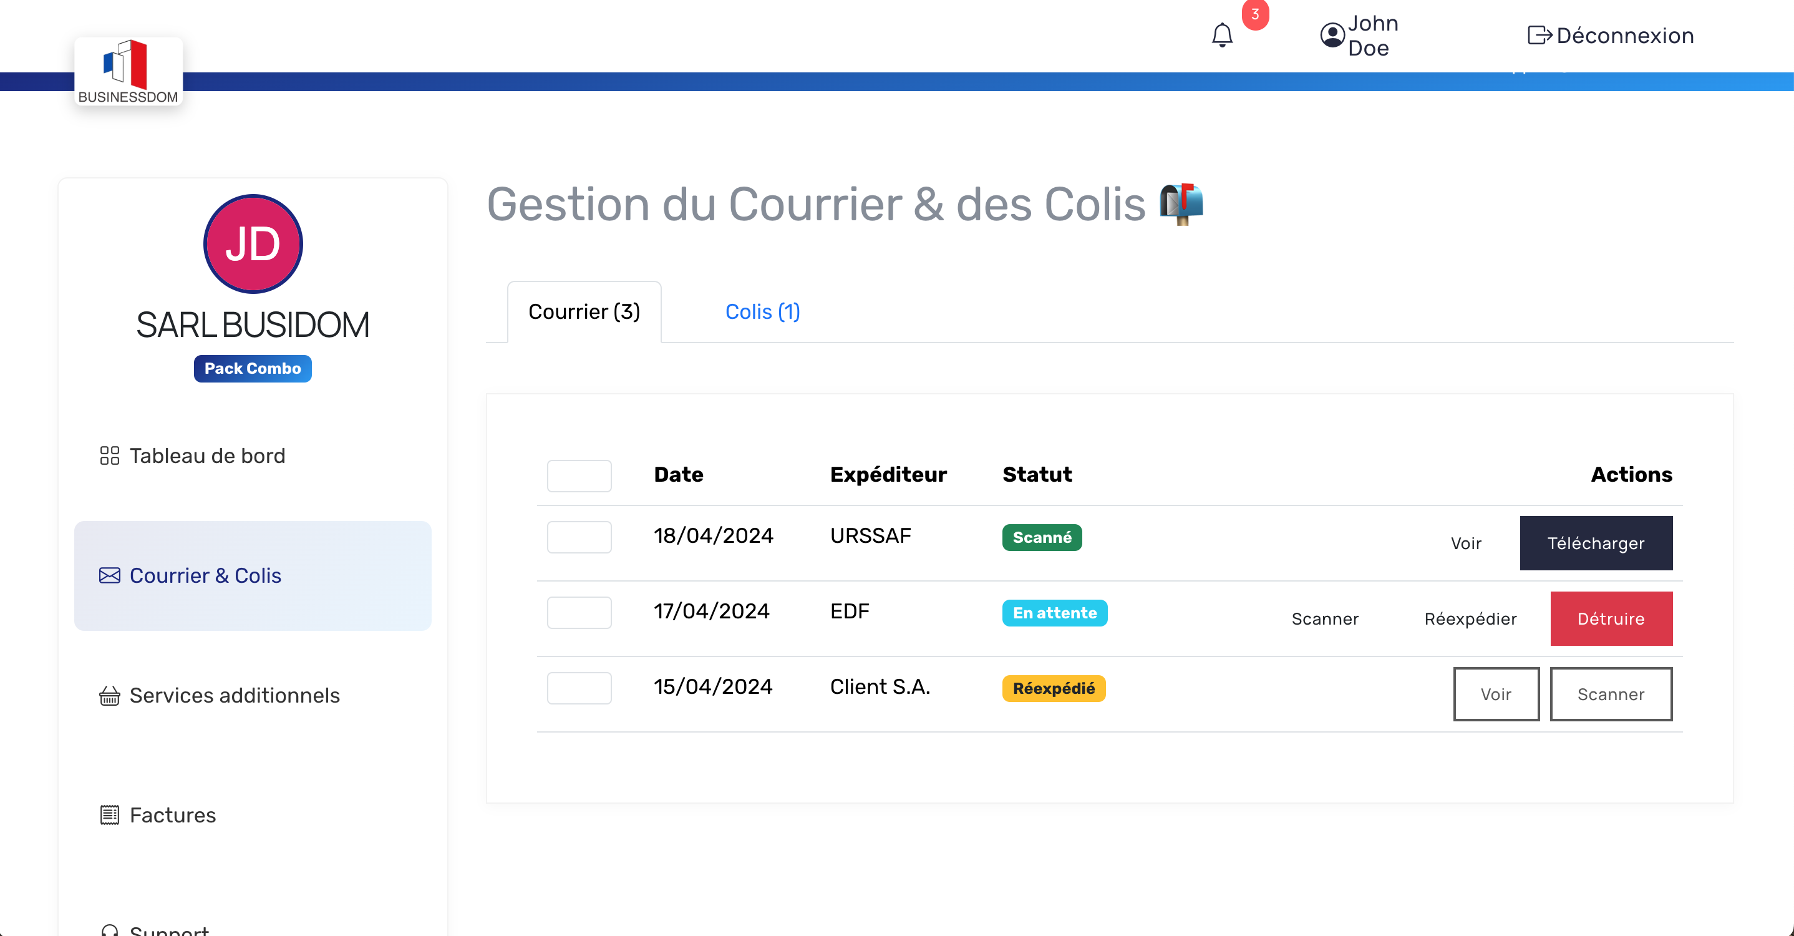Viewport: 1794px width, 936px height.
Task: Click the Support icon at sidebar bottom
Action: point(110,929)
